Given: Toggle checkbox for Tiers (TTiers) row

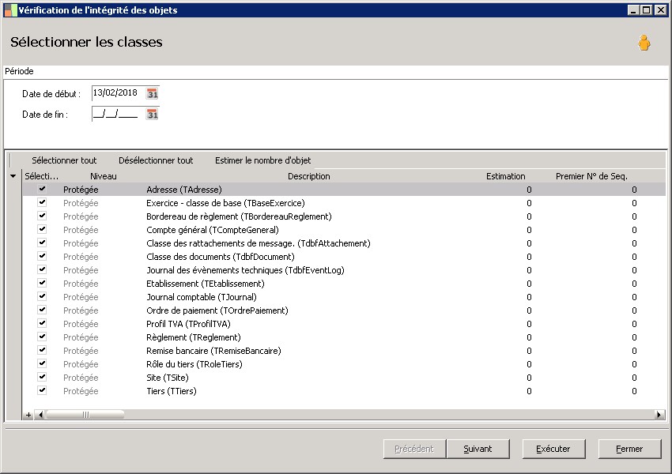Looking at the screenshot, I should (42, 391).
